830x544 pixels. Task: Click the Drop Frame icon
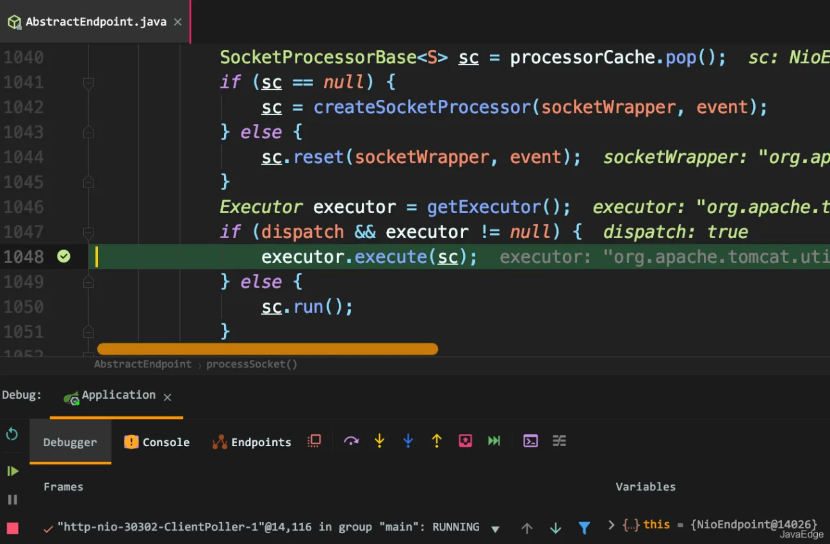(466, 440)
